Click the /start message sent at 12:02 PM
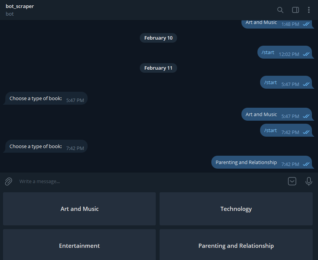 click(268, 52)
